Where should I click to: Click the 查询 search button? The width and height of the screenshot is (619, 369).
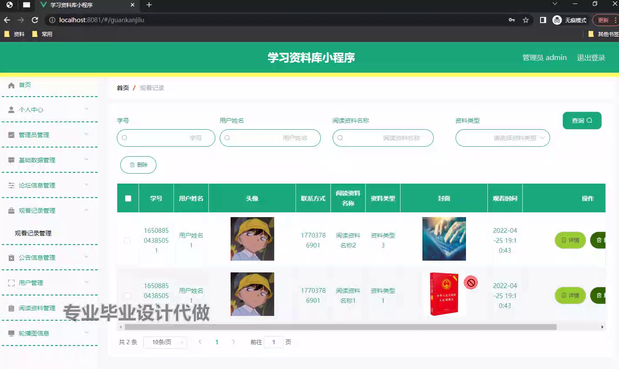(582, 121)
